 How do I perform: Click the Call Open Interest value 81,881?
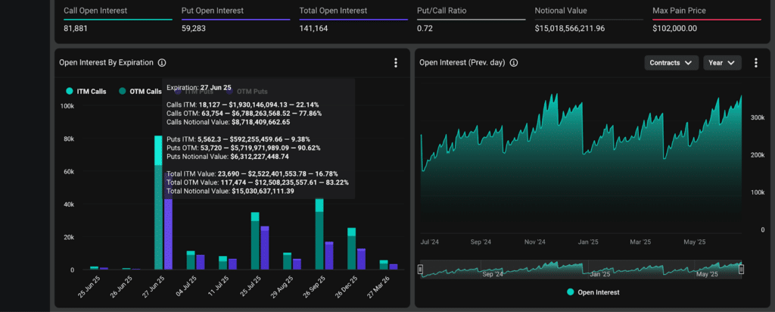point(76,29)
